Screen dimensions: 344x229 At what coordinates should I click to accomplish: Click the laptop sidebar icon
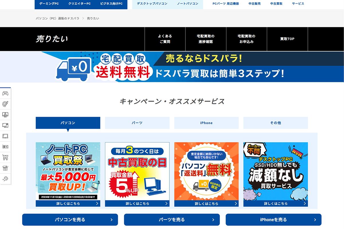pyautogui.click(x=5, y=136)
